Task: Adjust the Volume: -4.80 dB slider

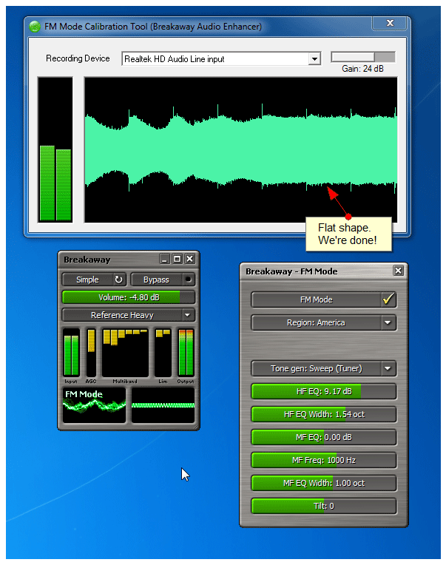Action: (x=129, y=297)
